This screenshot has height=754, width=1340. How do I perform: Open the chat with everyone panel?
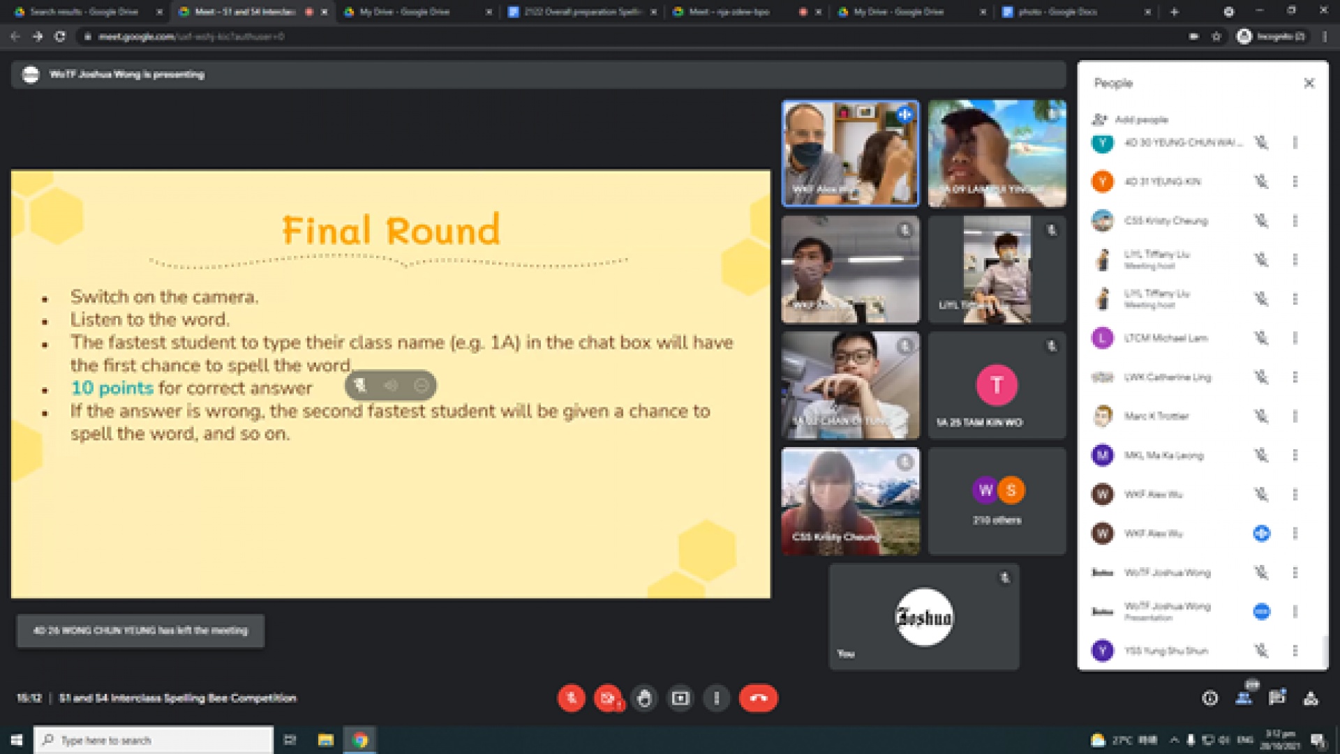[x=1277, y=698]
